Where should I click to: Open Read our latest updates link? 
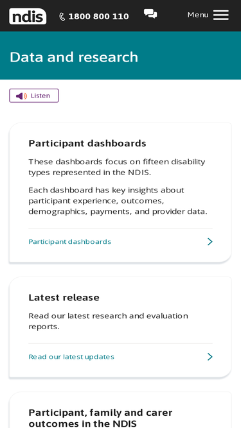click(x=71, y=357)
